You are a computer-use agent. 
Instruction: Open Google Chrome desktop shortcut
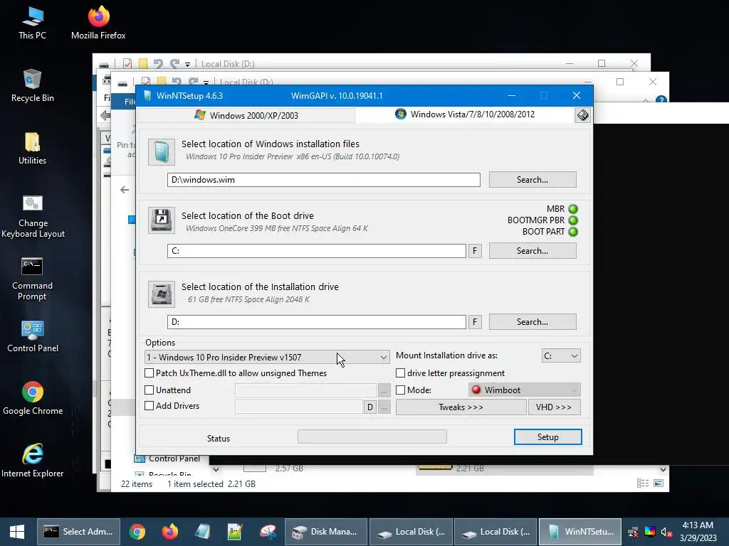click(33, 398)
